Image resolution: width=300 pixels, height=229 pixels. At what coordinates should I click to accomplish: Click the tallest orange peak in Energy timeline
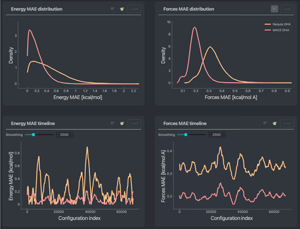pos(87,147)
